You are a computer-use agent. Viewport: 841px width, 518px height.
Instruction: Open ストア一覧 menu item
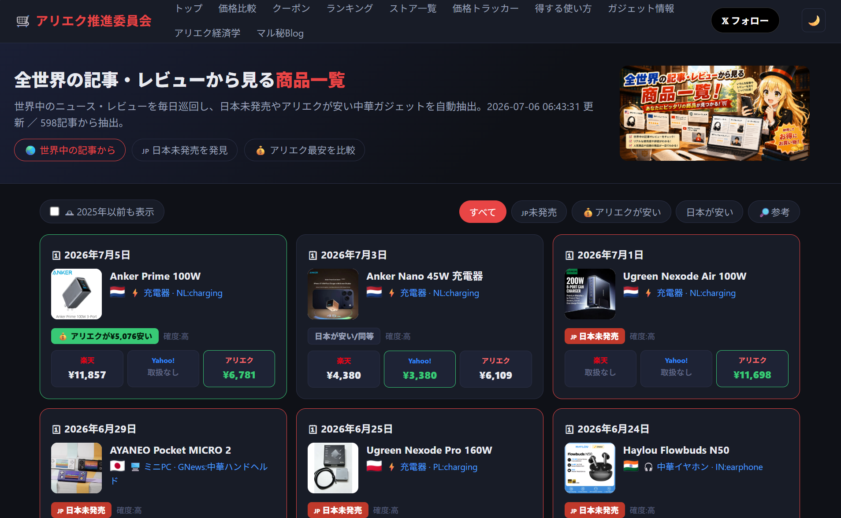click(413, 8)
